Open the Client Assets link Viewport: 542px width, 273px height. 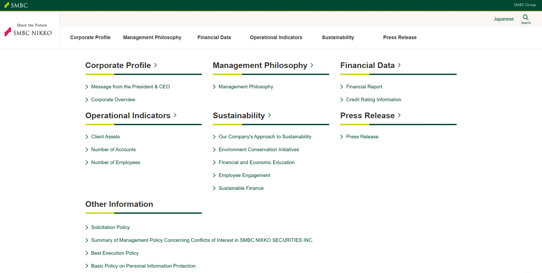(x=106, y=137)
